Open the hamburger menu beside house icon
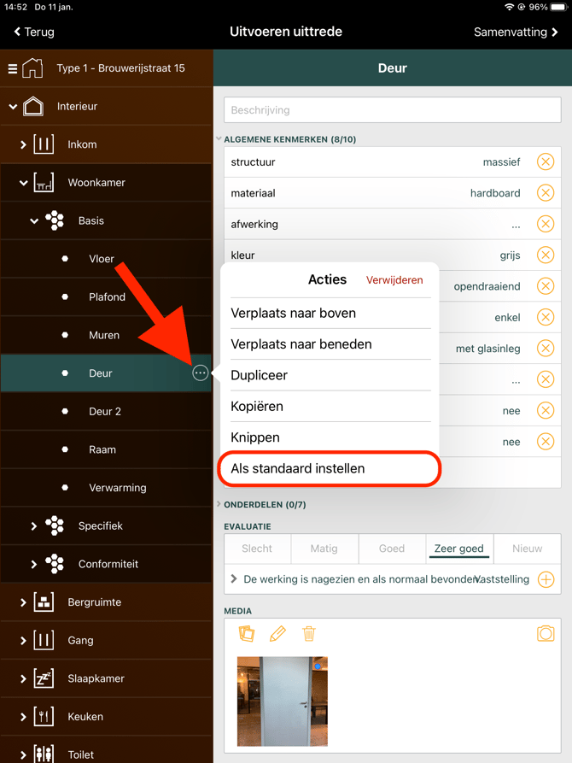Image resolution: width=572 pixels, height=763 pixels. point(13,68)
